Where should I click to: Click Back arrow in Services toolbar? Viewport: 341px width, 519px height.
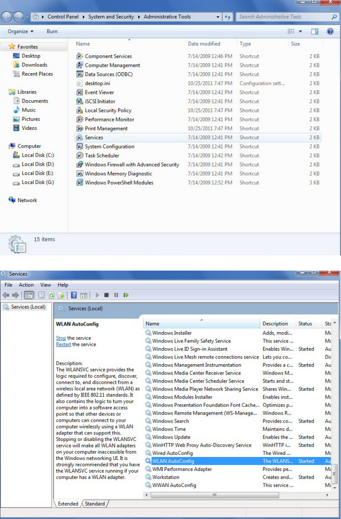click(x=6, y=295)
